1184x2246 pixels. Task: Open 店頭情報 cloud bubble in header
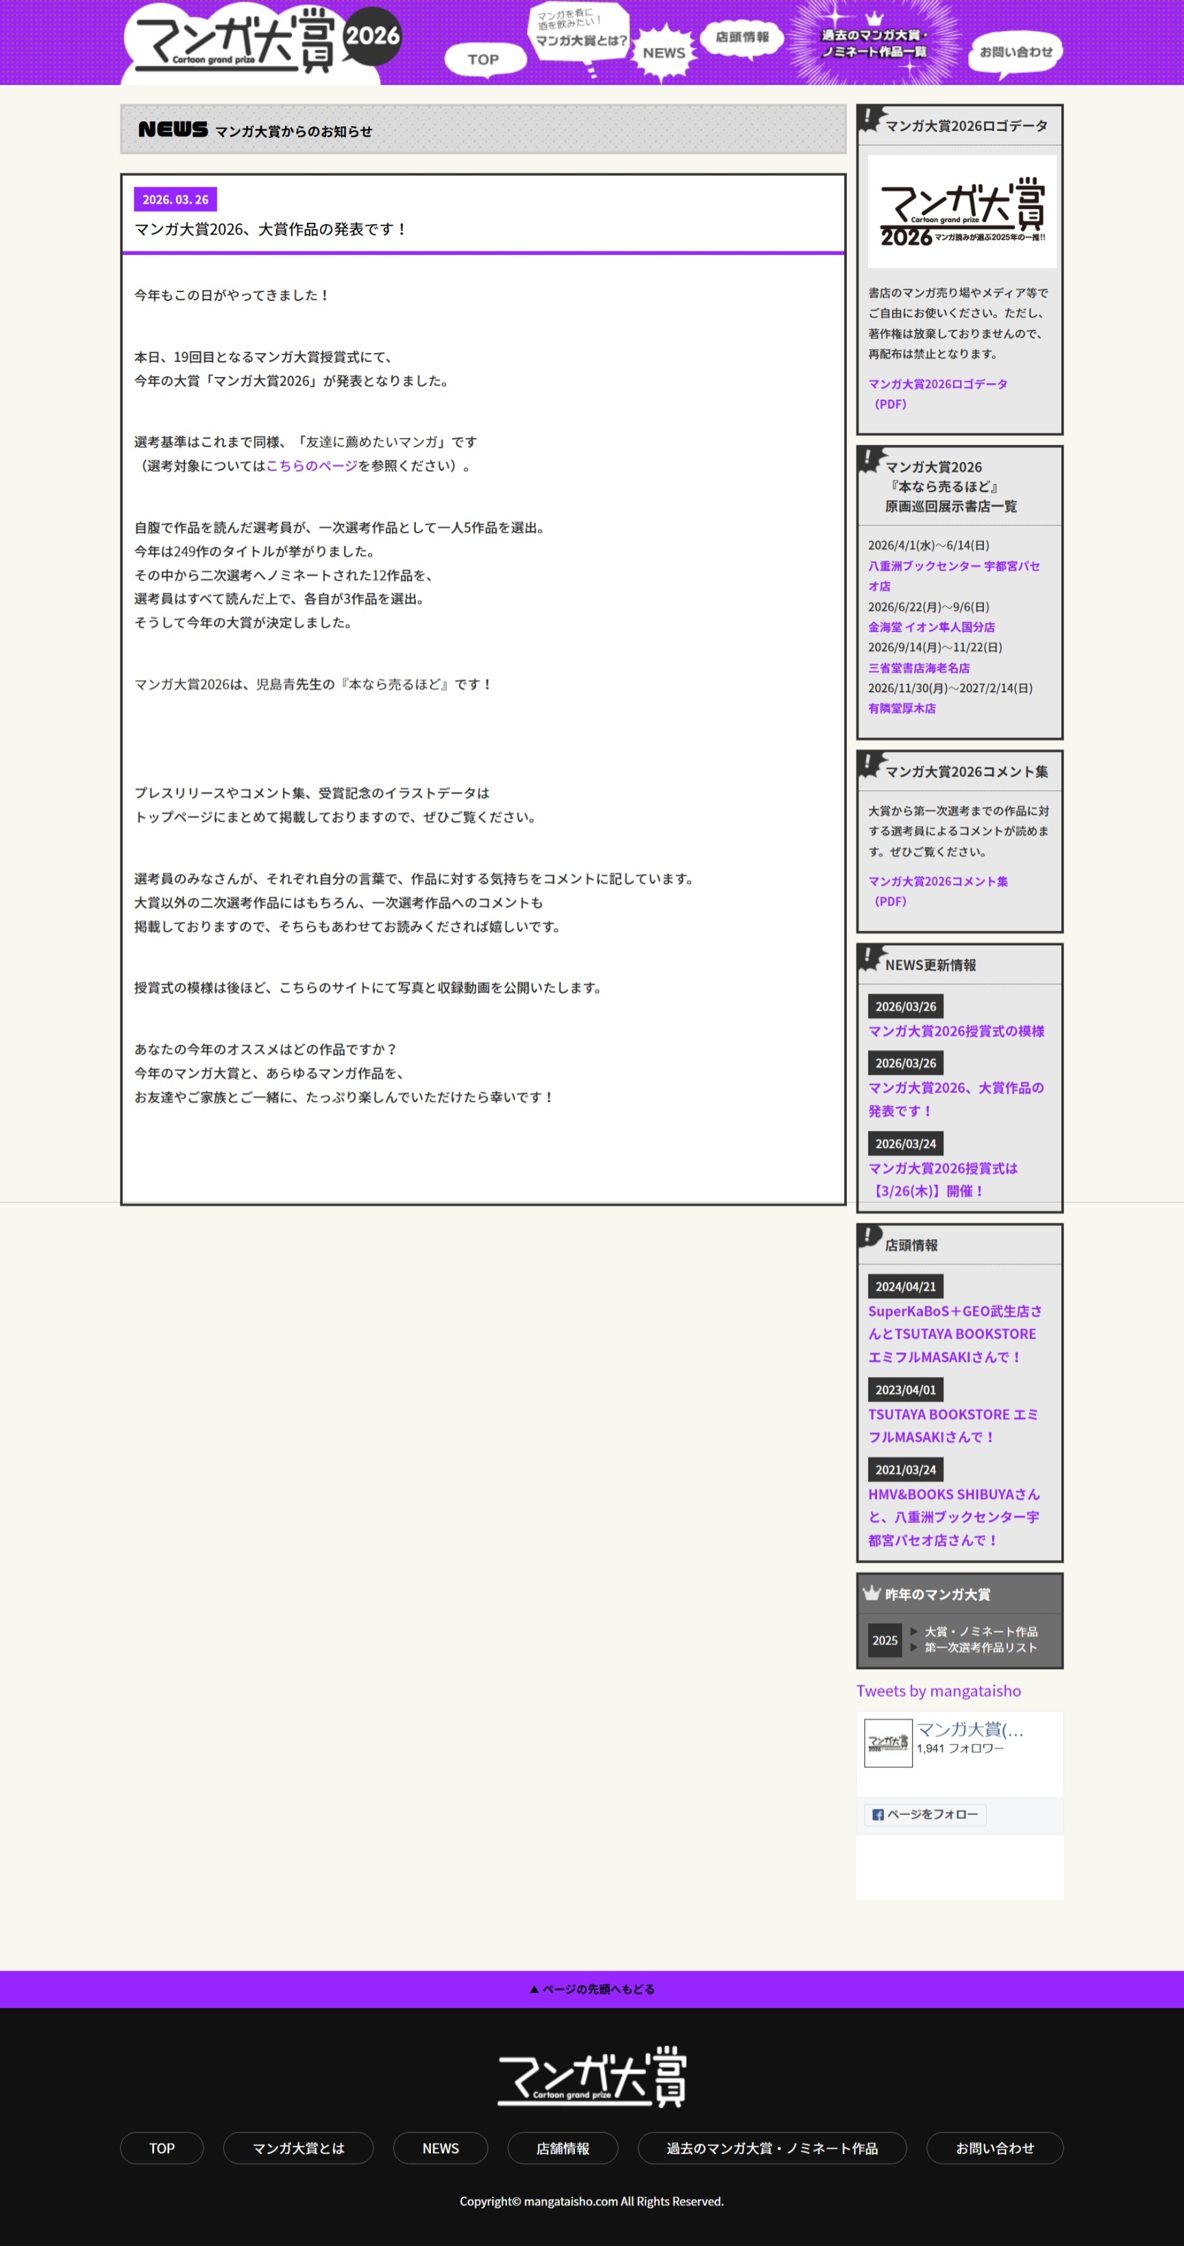click(x=742, y=38)
